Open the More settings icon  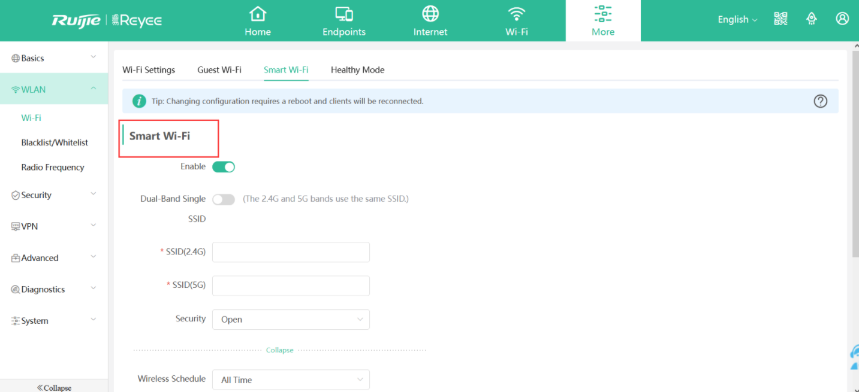602,14
